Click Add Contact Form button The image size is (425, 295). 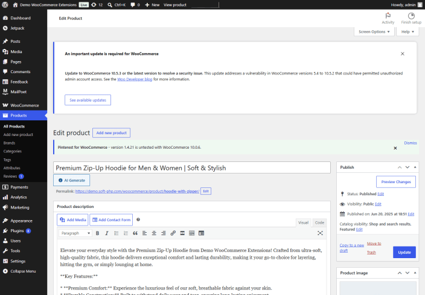pos(111,220)
